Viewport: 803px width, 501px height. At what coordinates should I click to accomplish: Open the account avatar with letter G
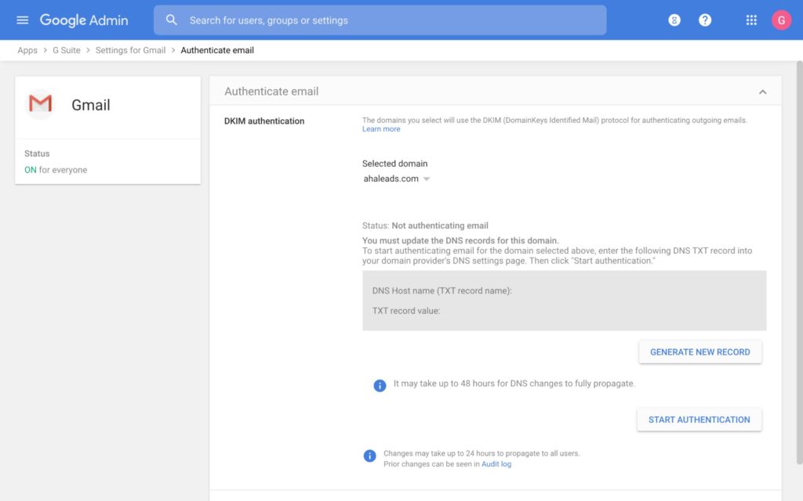[x=781, y=20]
